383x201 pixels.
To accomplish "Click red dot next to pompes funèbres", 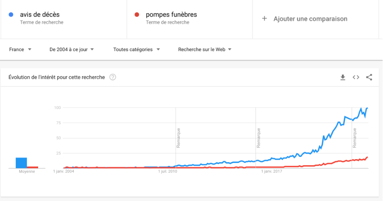I will pyautogui.click(x=137, y=15).
